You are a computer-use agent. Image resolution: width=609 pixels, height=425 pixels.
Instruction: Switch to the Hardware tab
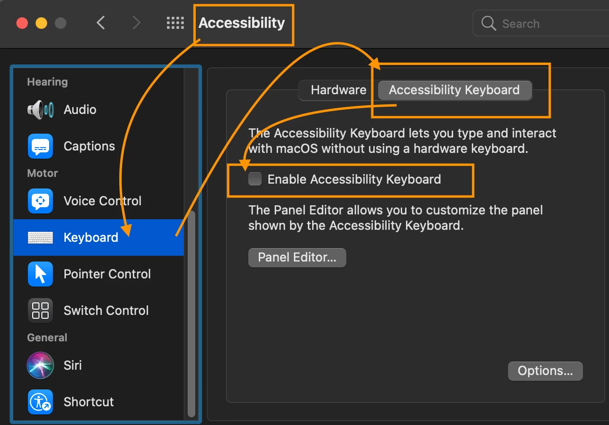339,90
